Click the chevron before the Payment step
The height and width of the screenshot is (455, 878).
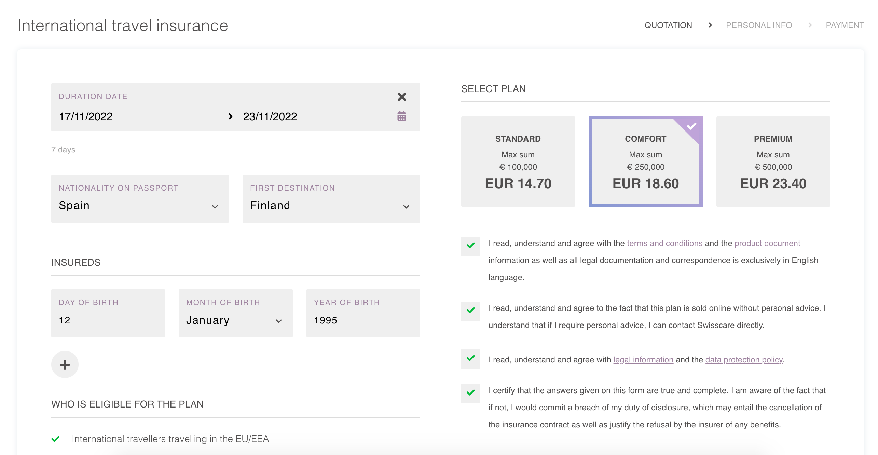(x=810, y=25)
